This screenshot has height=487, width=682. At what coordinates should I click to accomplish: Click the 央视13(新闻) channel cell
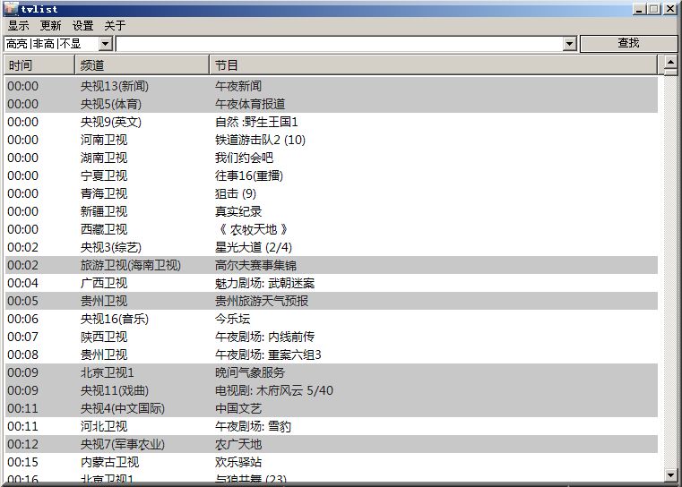(x=115, y=86)
